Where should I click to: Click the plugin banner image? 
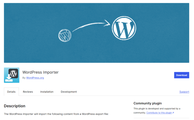[96, 33]
